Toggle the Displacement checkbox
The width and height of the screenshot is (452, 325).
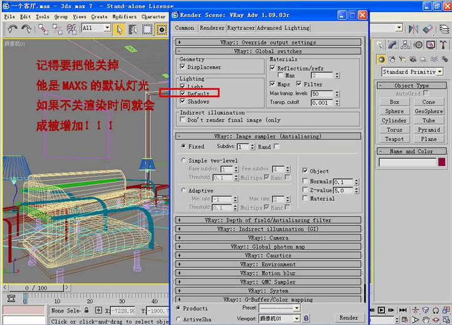182,67
